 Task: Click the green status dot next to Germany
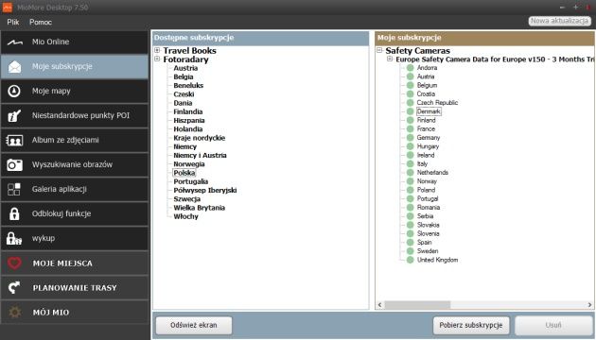[411, 138]
